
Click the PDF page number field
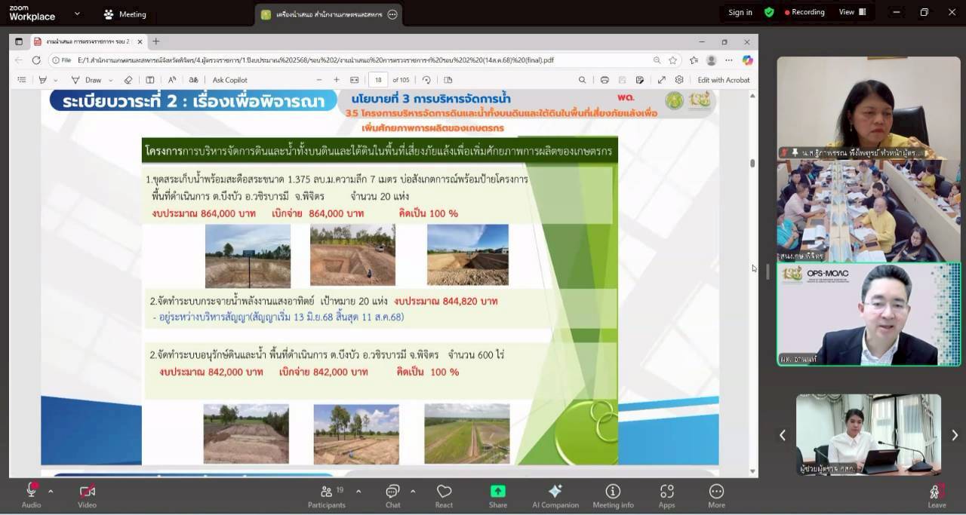pos(378,80)
